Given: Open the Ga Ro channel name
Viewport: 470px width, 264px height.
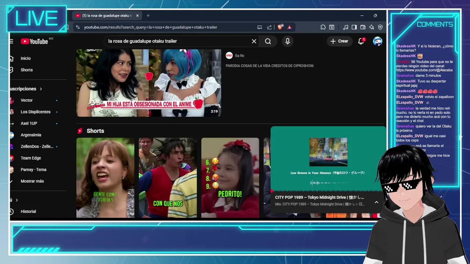Looking at the screenshot, I should pyautogui.click(x=239, y=56).
